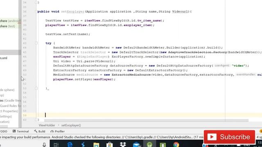Select the 'Settings)' item in the project tree
This screenshot has width=262, height=147.
(6, 116)
